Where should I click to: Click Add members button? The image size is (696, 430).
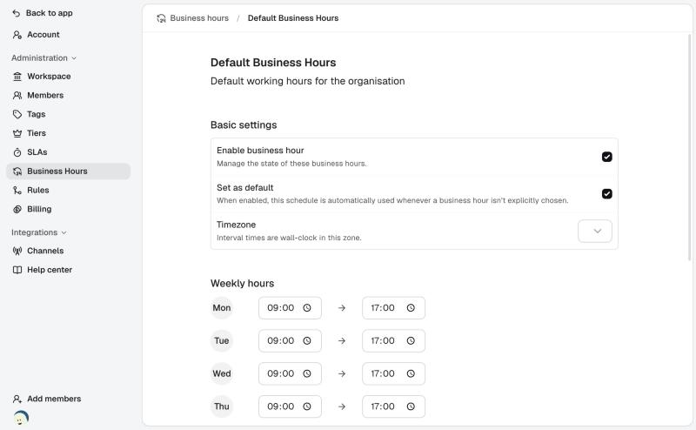(47, 399)
